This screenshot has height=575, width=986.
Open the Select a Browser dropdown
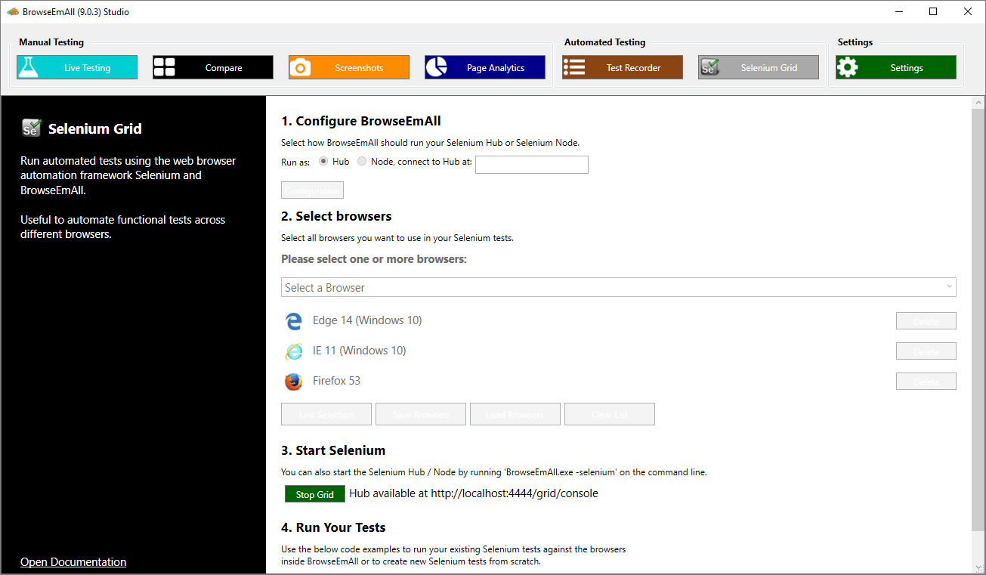click(x=618, y=287)
